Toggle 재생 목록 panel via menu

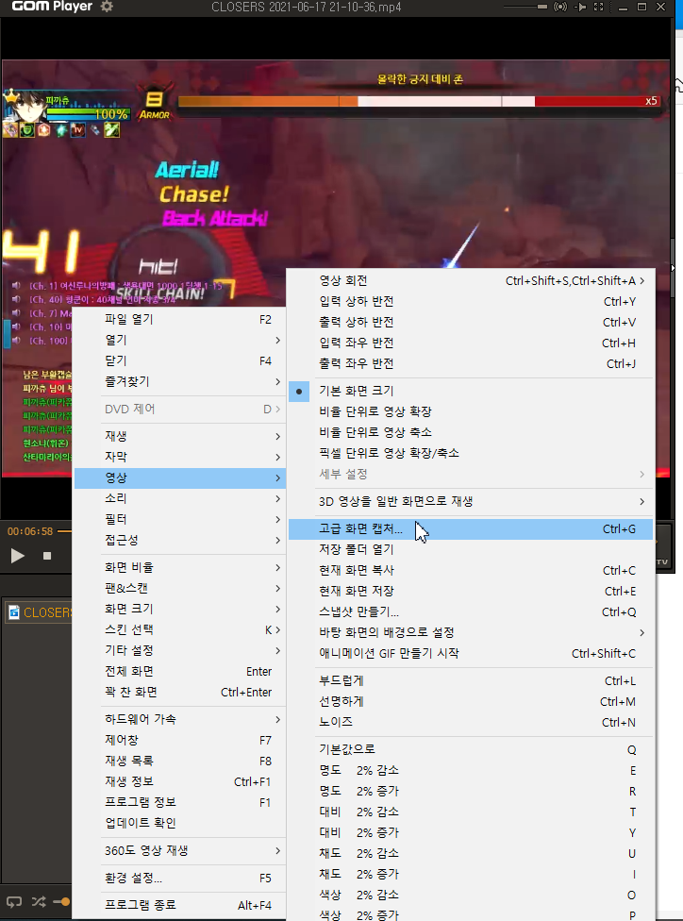(x=179, y=762)
